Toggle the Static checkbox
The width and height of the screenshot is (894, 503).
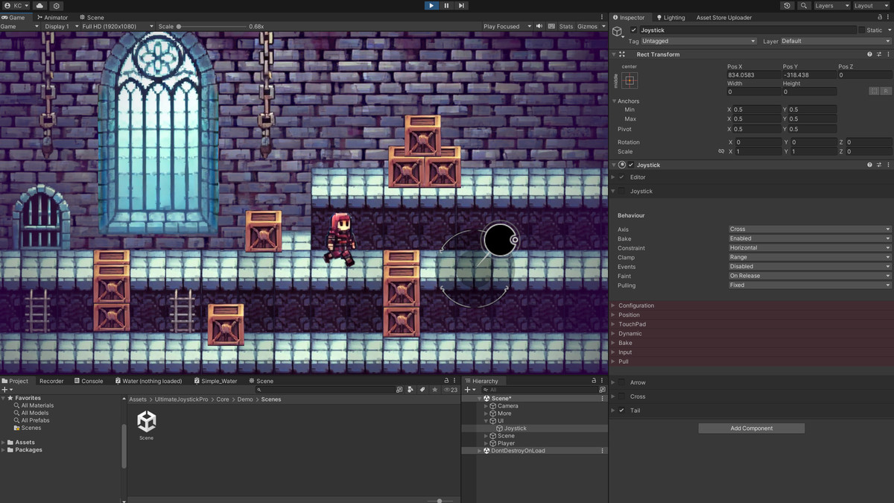point(862,31)
